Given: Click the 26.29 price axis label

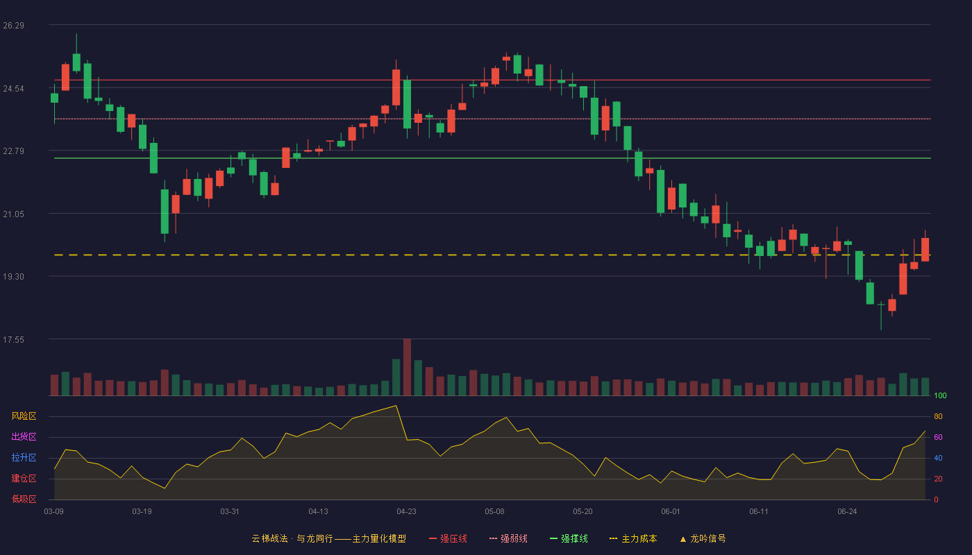Looking at the screenshot, I should 13,26.
